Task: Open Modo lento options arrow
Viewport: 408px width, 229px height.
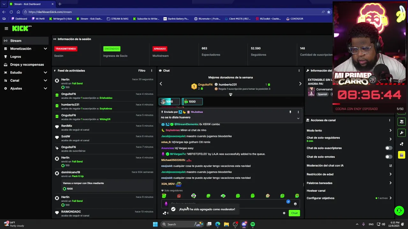Action: pyautogui.click(x=390, y=130)
